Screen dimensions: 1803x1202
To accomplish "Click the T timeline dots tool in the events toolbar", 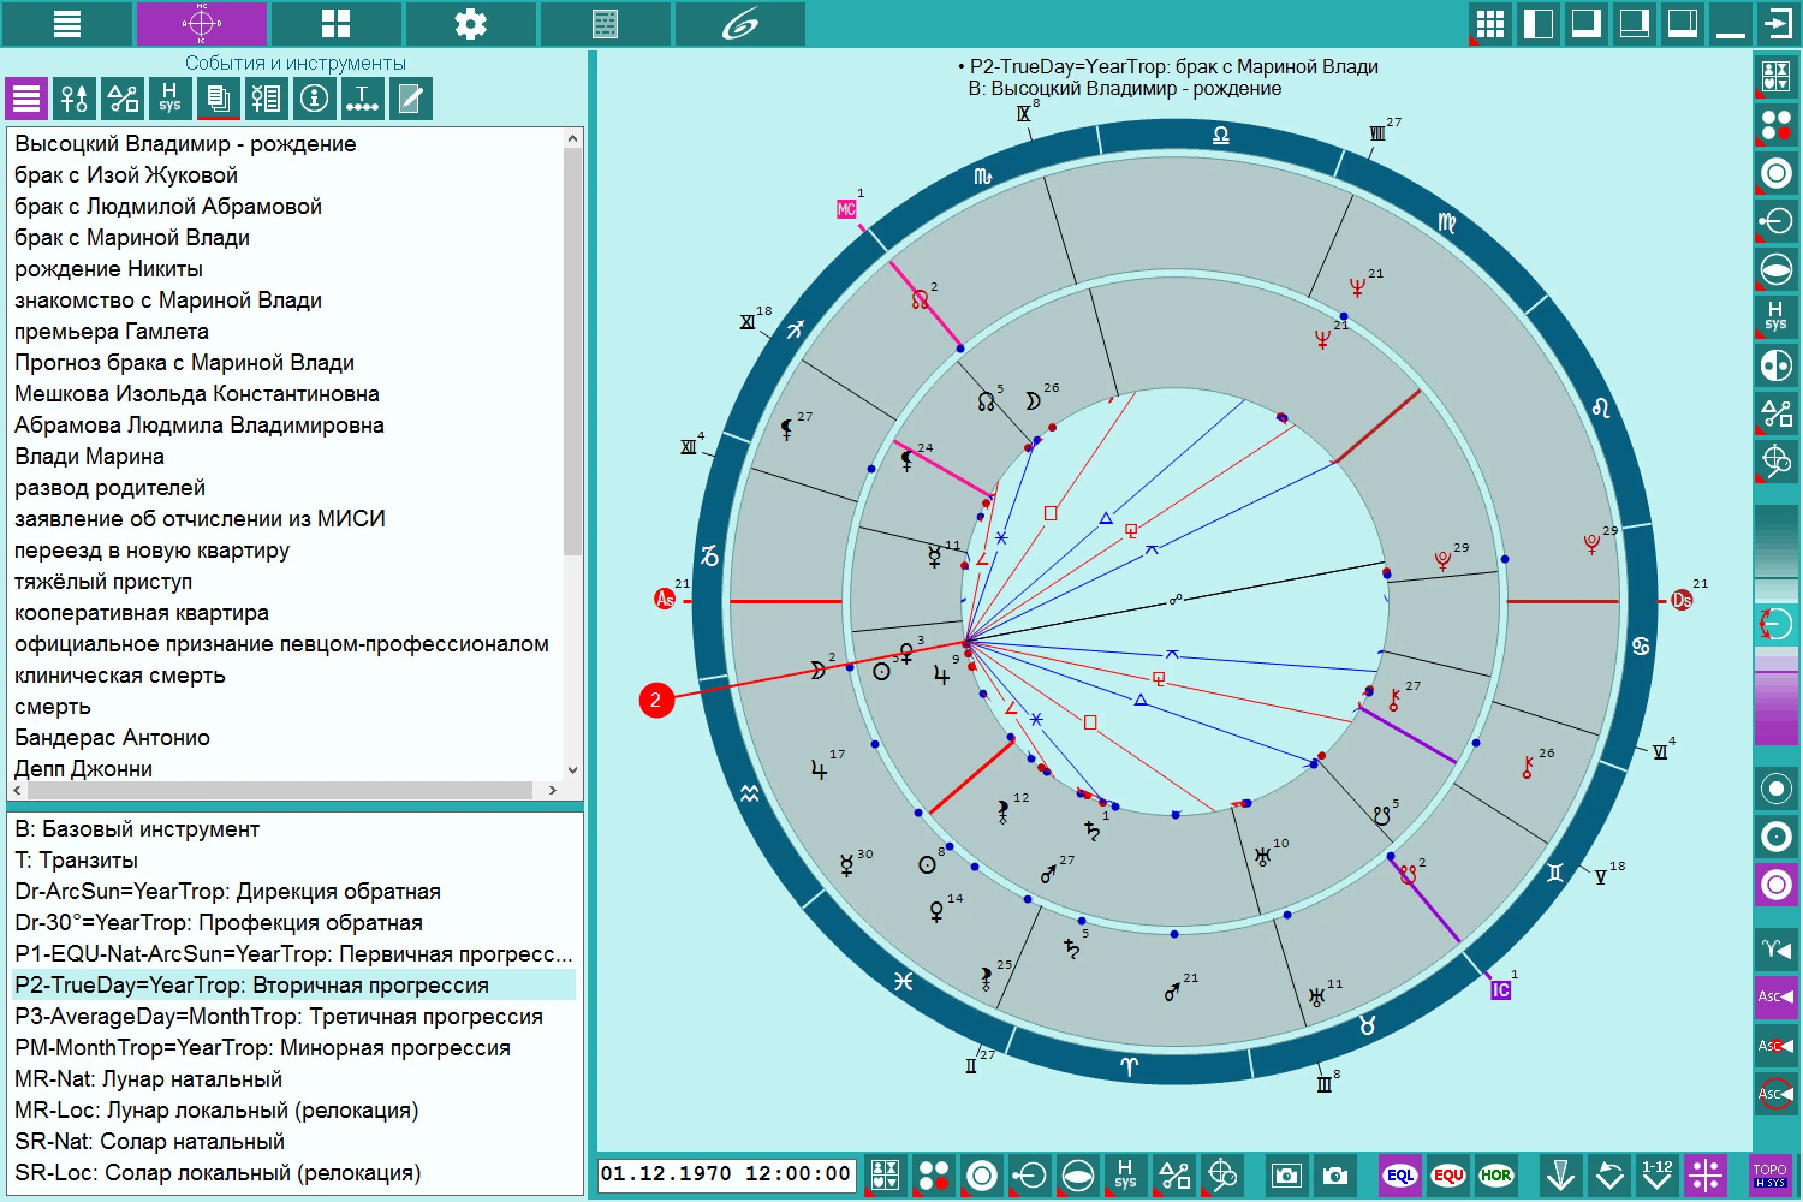I will [362, 98].
